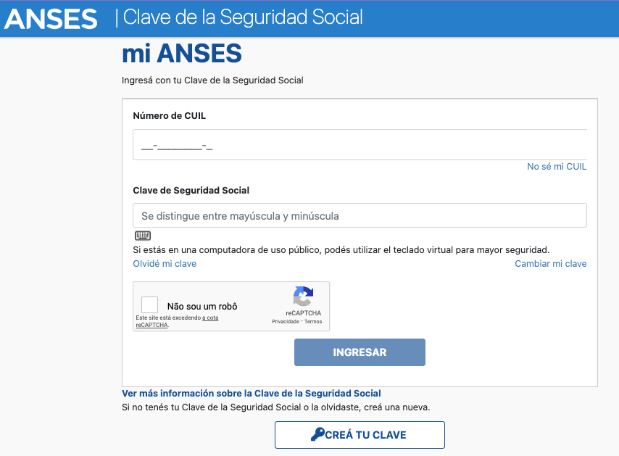Click the ANSES logo in header
619x456 pixels.
pyautogui.click(x=51, y=19)
